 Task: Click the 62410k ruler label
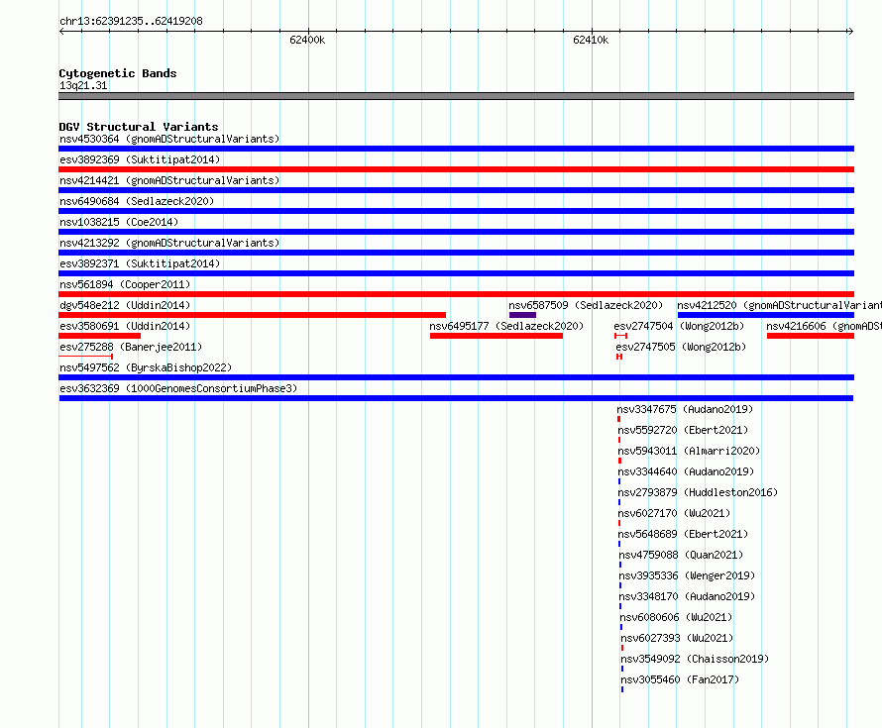[591, 40]
